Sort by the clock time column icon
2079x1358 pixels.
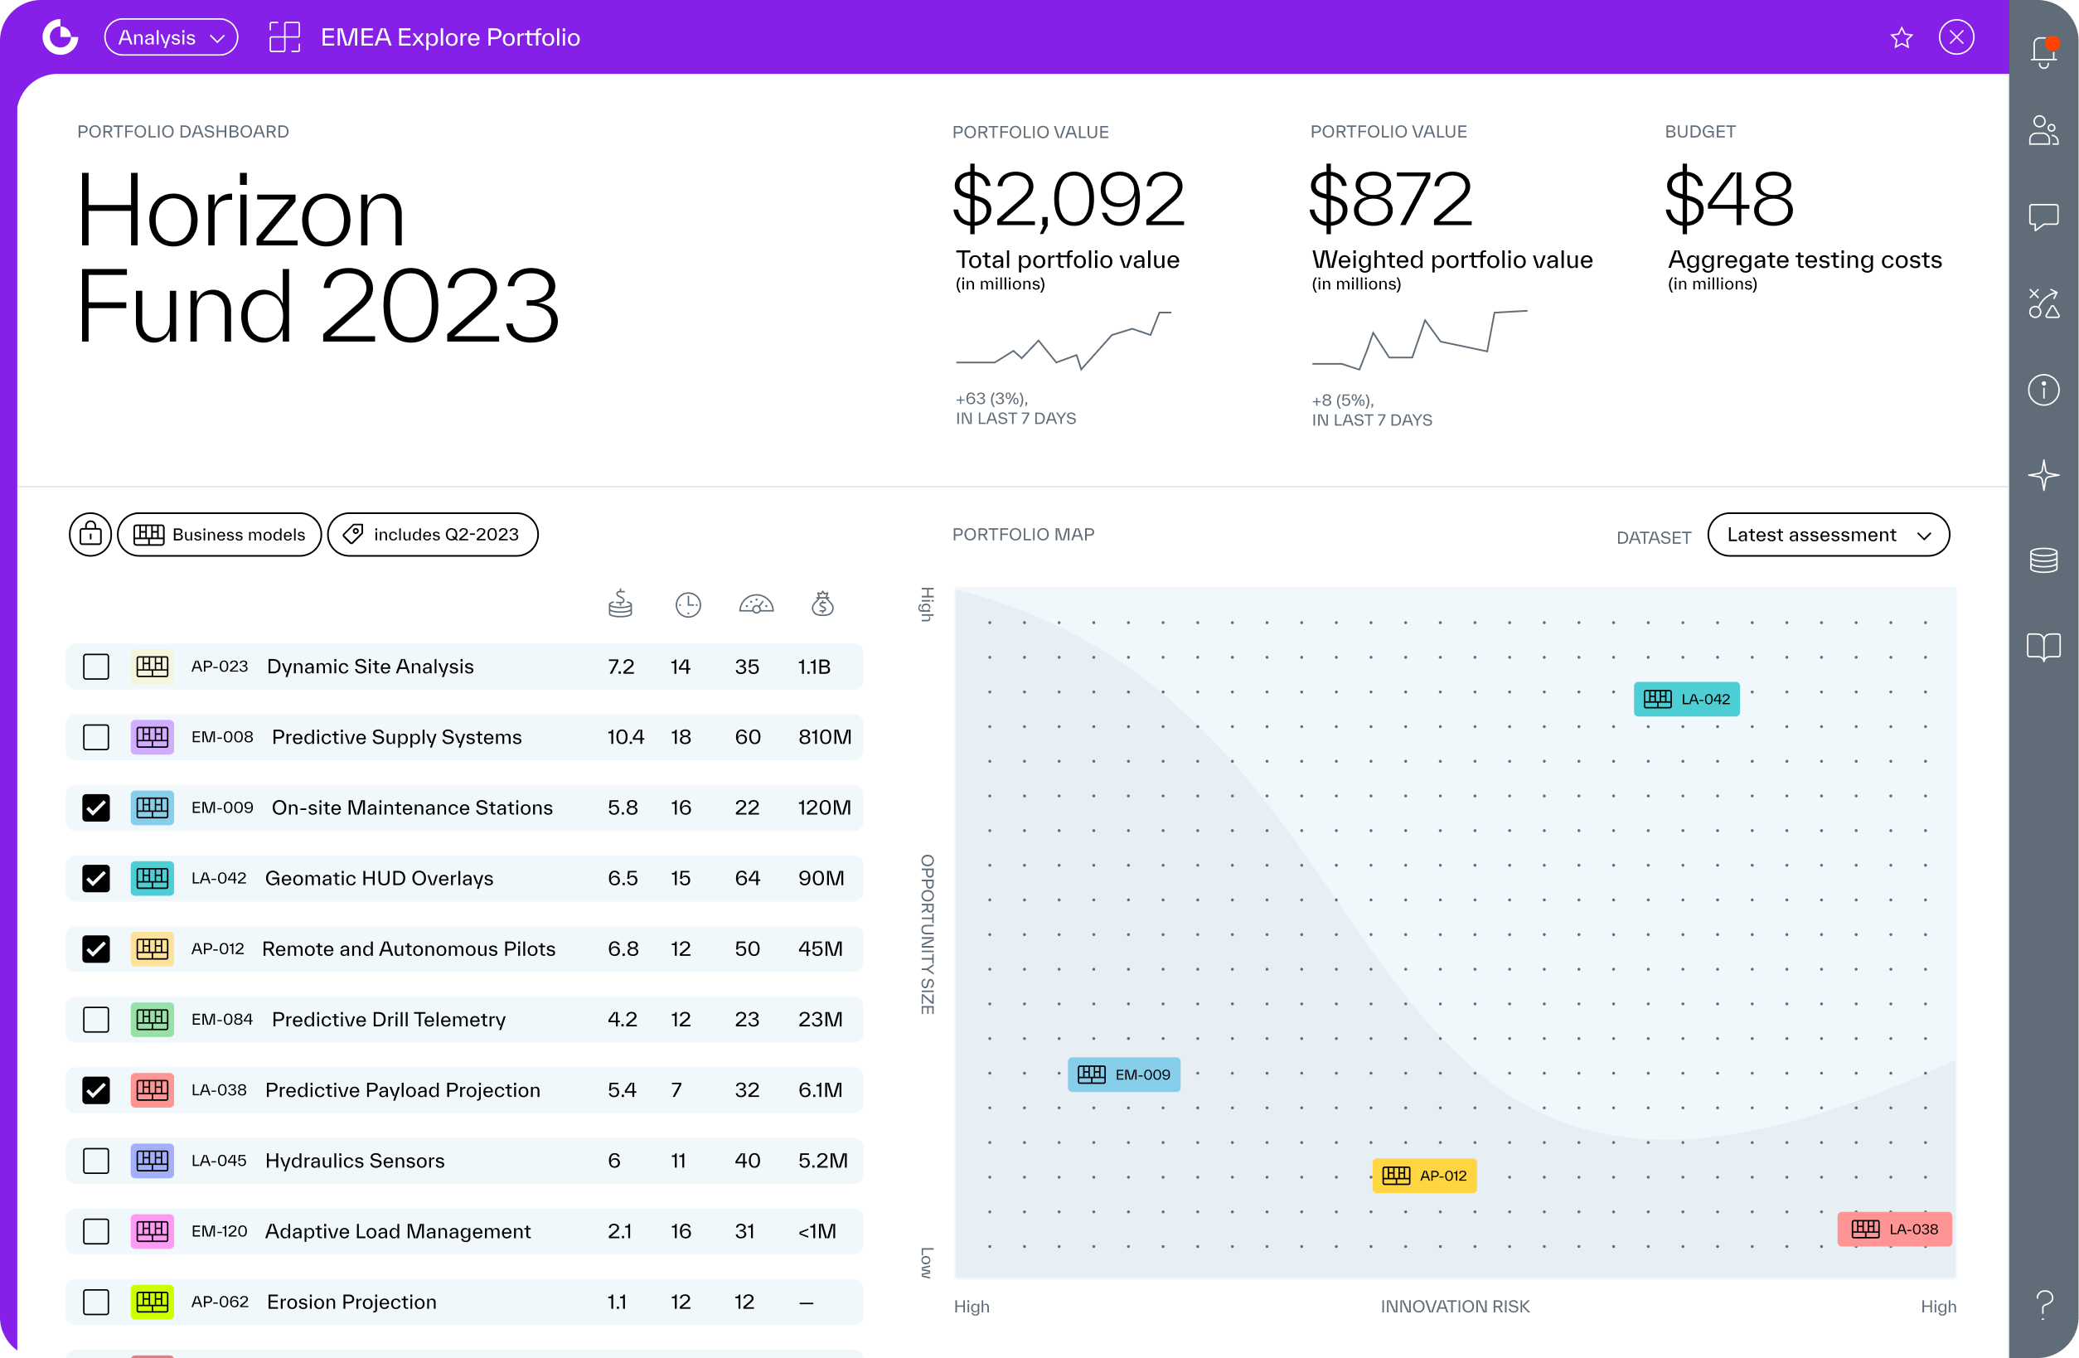pos(687,604)
